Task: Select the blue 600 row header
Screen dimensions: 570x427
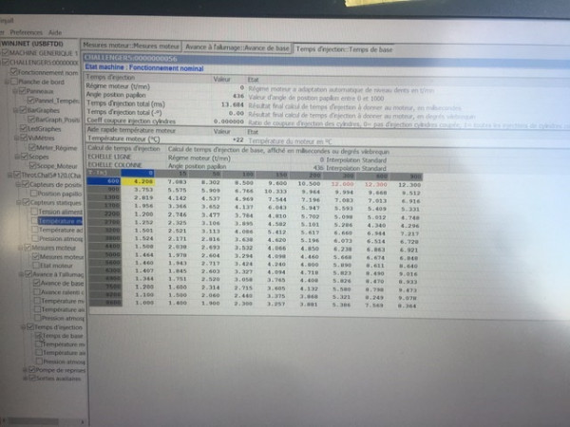Action: [104, 180]
